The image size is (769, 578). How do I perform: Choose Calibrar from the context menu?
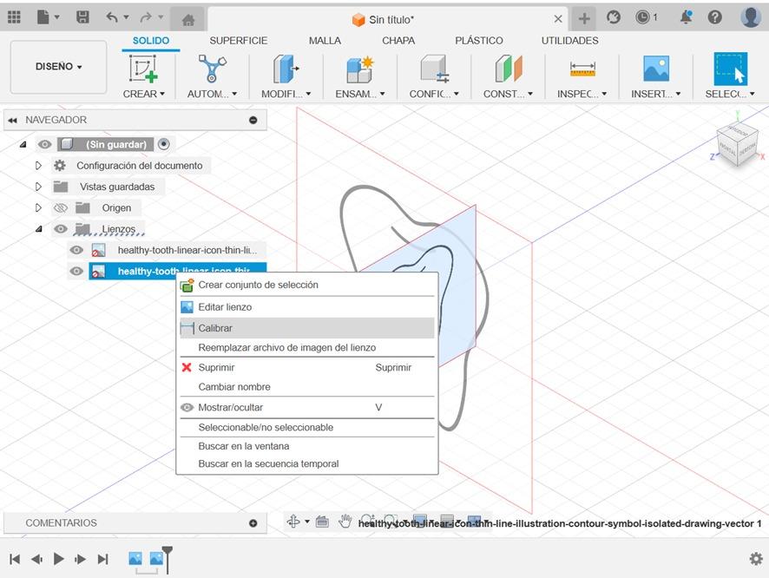click(307, 328)
